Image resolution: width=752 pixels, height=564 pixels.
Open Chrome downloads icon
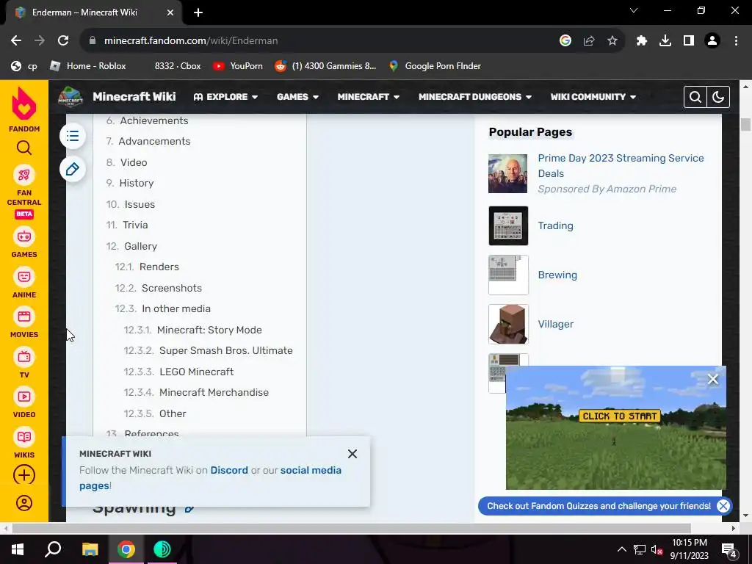click(665, 41)
